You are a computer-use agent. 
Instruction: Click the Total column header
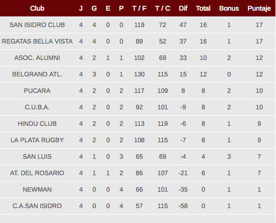(203, 8)
